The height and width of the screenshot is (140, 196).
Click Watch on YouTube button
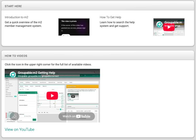pos(77,116)
